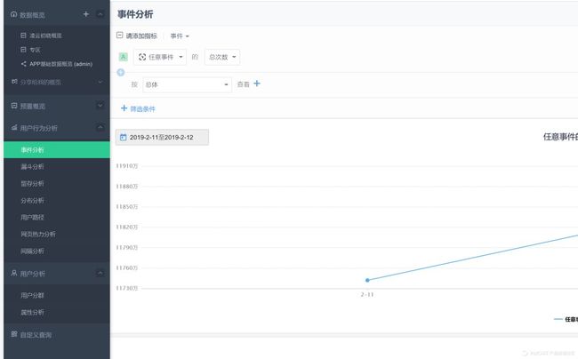Click the 用户行为分析 chart icon

14,128
